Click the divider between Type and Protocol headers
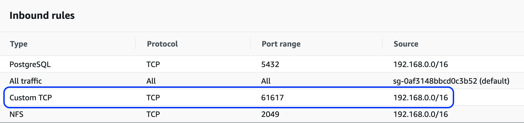Image resolution: width=524 pixels, height=123 pixels. [x=136, y=44]
